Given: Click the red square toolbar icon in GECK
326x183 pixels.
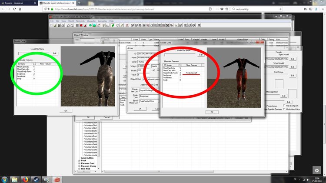Looking at the screenshot, I should [x=81, y=25].
